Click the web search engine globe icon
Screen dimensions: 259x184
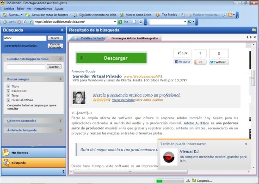tap(190, 22)
